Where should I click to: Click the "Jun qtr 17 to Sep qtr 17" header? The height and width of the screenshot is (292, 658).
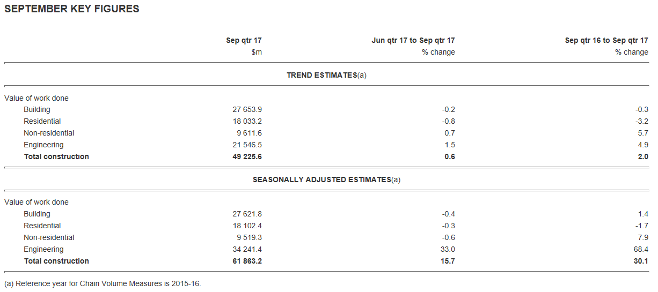pos(413,40)
